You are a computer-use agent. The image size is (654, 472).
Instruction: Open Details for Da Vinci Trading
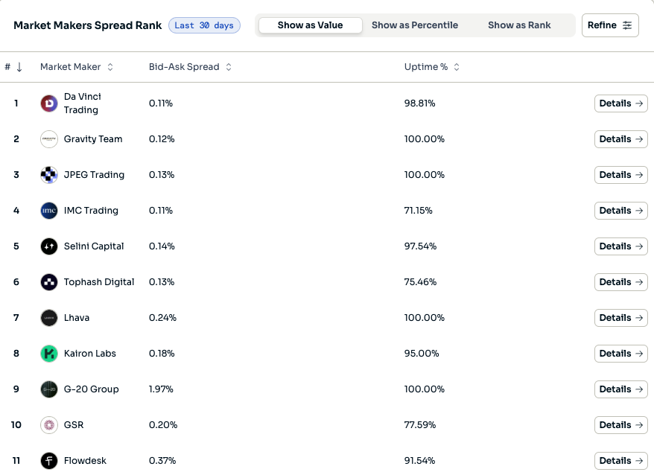[x=621, y=103]
